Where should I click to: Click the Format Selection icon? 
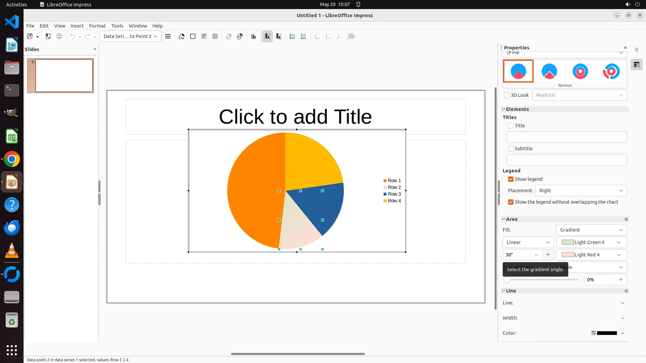[x=168, y=36]
